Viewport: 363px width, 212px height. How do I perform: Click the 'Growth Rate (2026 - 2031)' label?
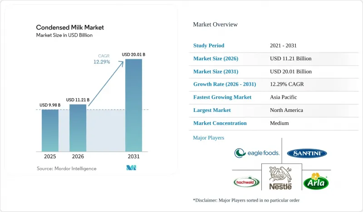tap(225, 84)
